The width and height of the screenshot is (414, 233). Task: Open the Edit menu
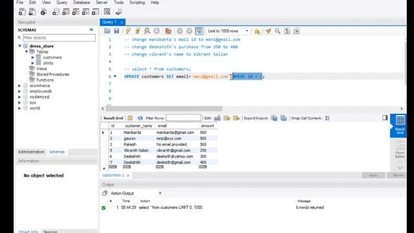point(32,3)
